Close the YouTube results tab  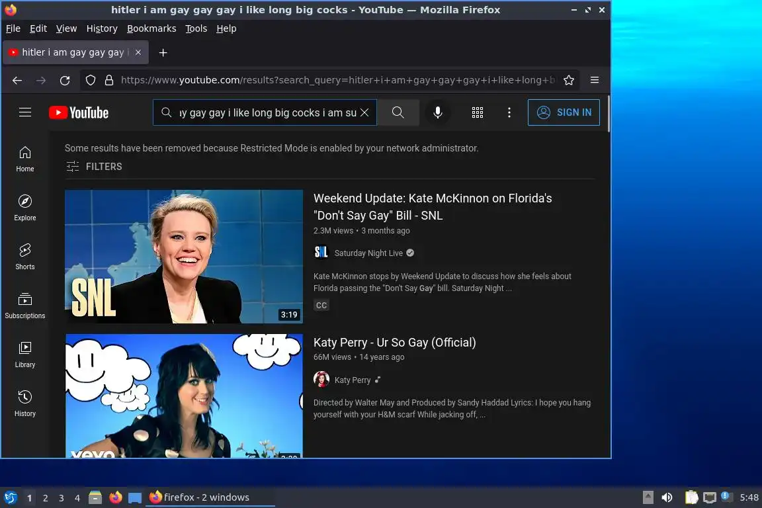tap(138, 52)
